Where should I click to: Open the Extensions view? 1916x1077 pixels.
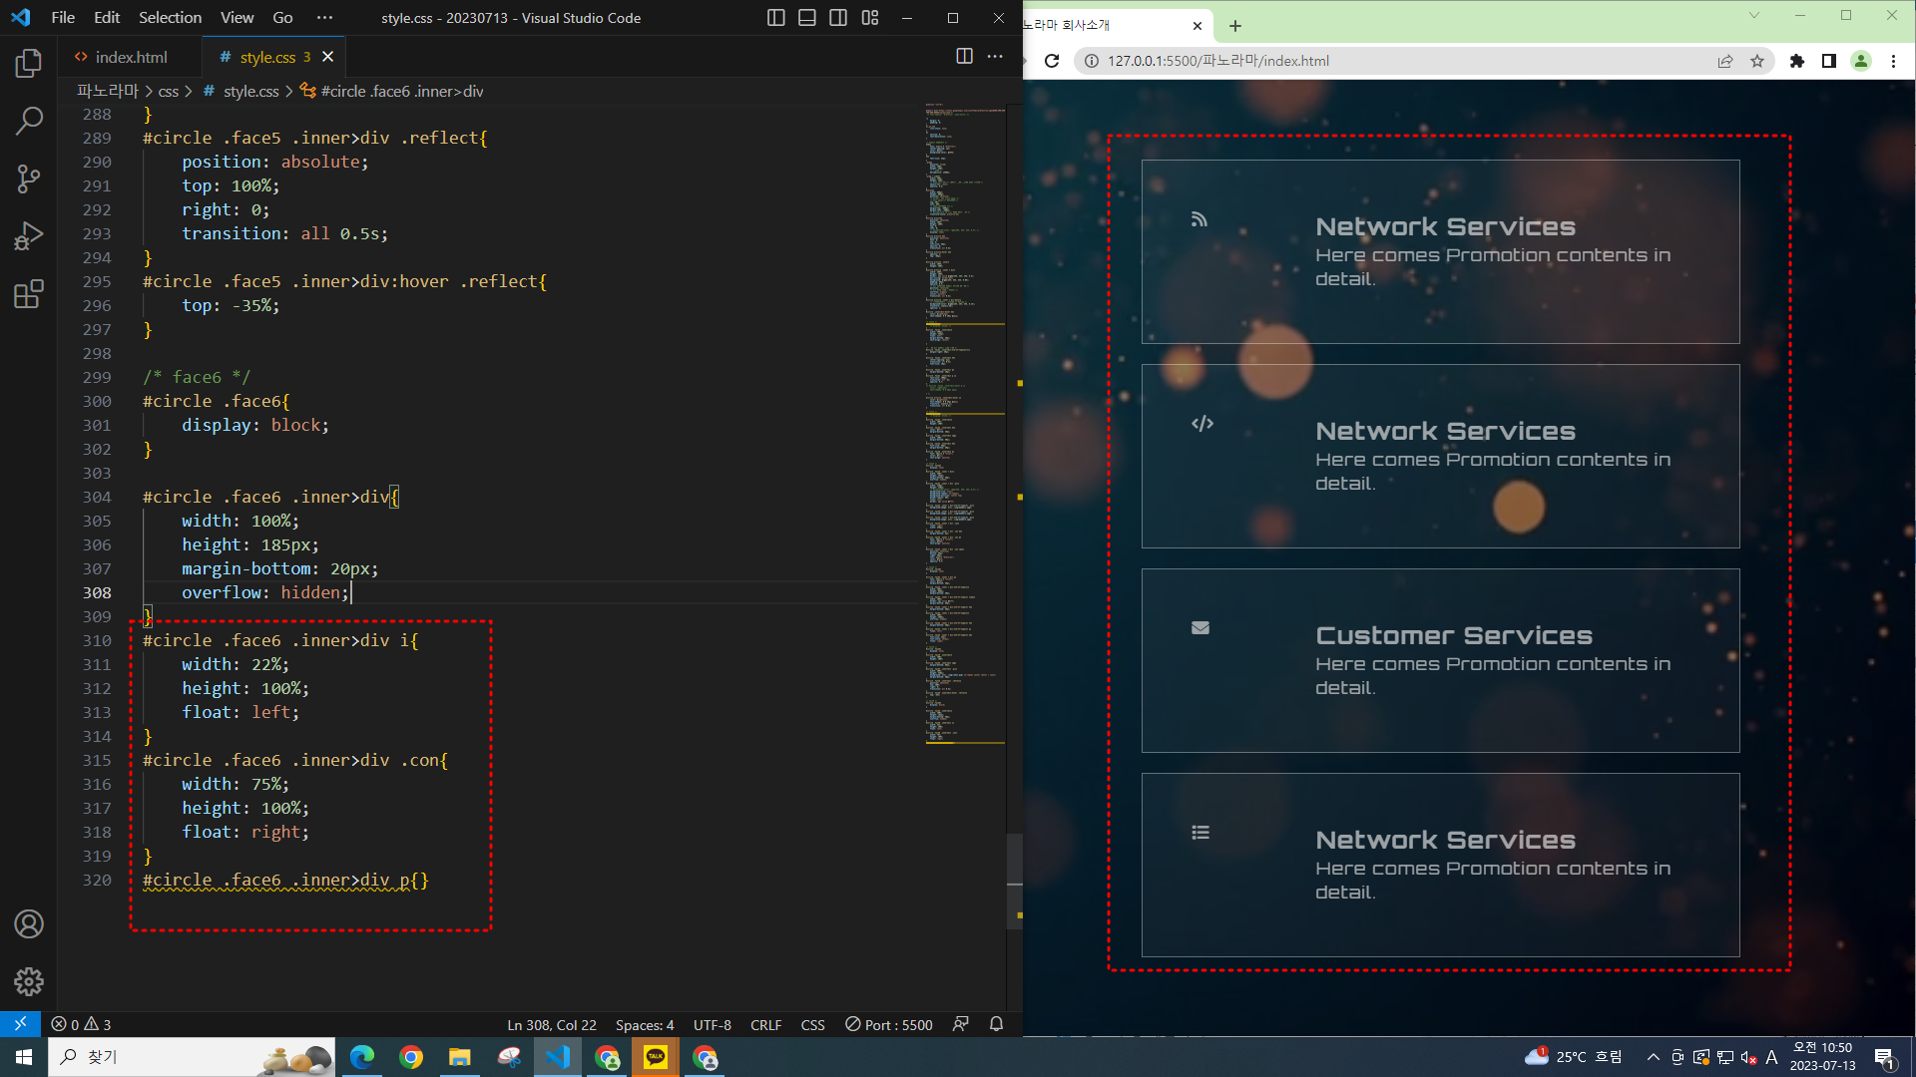[29, 294]
